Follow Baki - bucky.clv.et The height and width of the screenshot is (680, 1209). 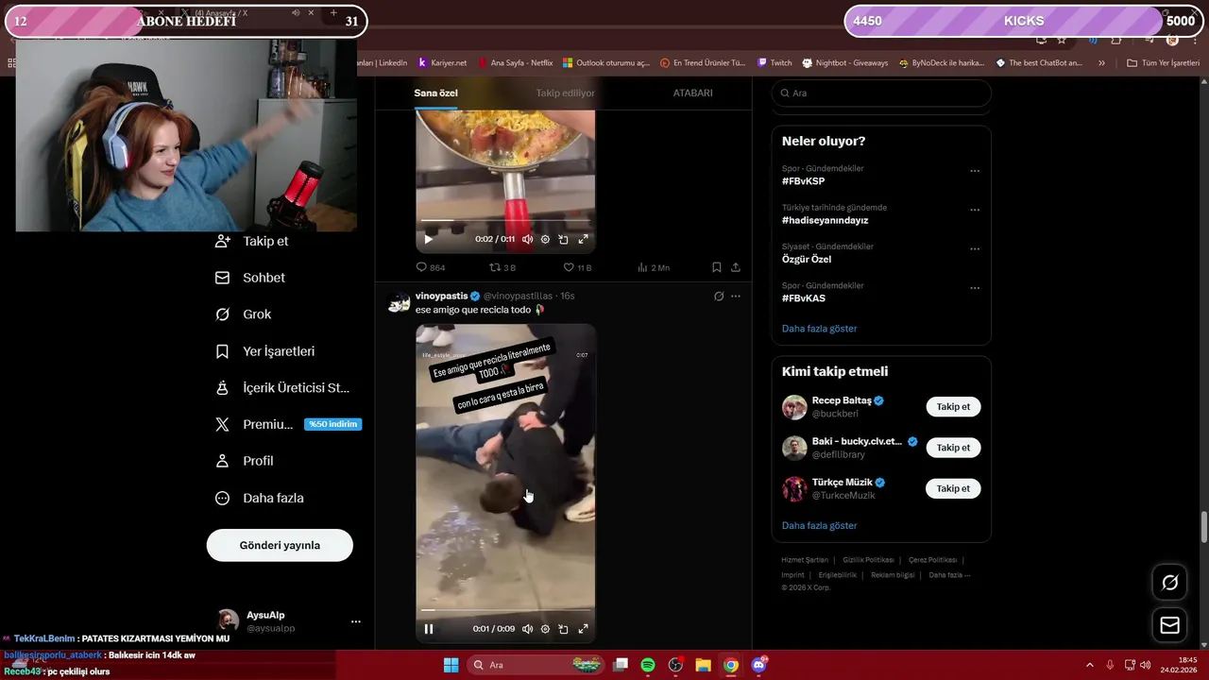(953, 448)
